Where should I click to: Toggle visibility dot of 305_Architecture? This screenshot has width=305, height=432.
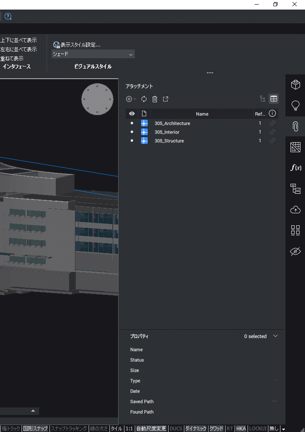[132, 123]
